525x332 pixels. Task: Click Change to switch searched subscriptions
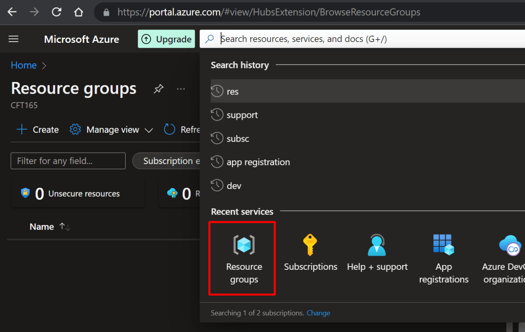point(318,313)
